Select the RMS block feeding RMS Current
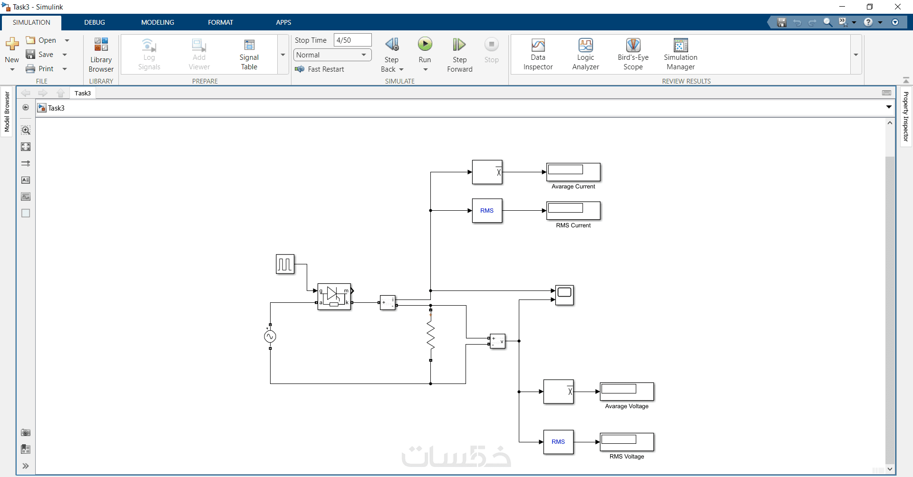 487,211
